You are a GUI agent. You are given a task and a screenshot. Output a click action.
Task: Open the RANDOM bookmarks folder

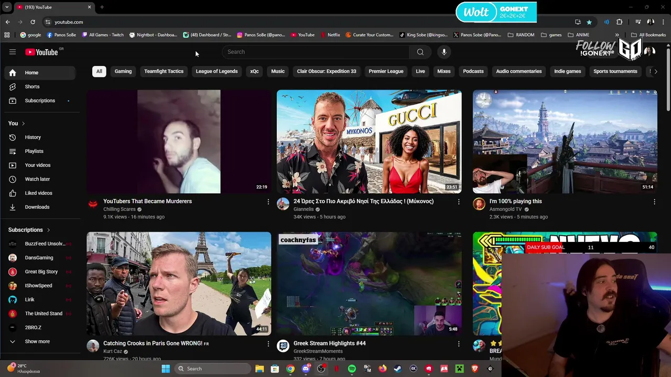click(x=521, y=35)
